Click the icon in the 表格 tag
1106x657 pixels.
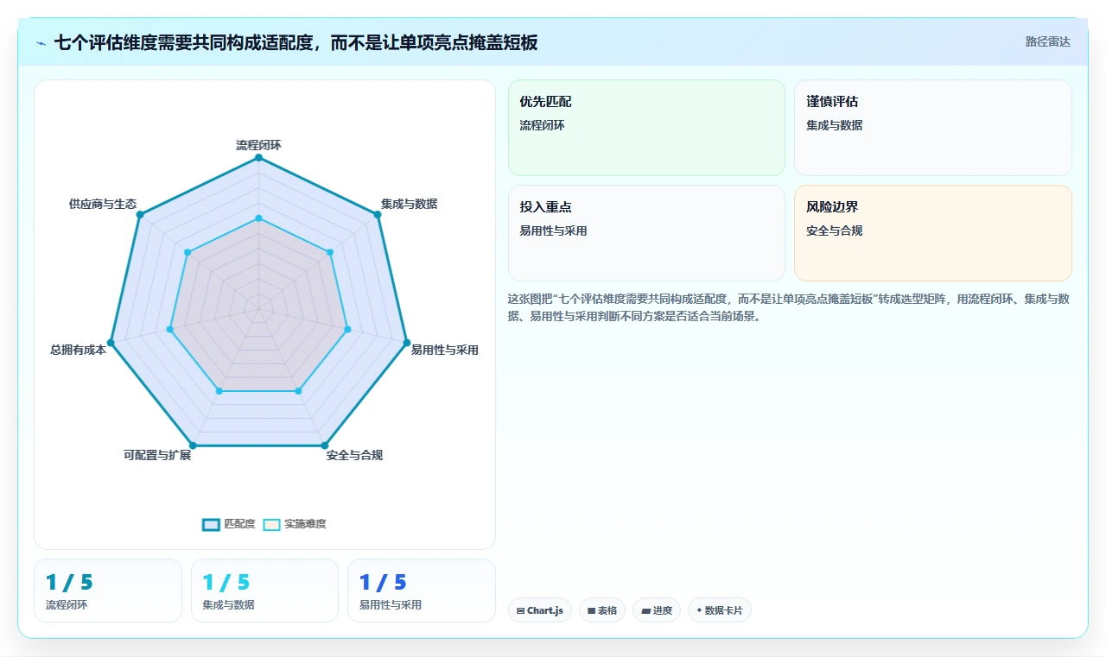(x=591, y=610)
